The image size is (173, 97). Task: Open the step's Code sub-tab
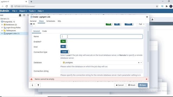44,31
